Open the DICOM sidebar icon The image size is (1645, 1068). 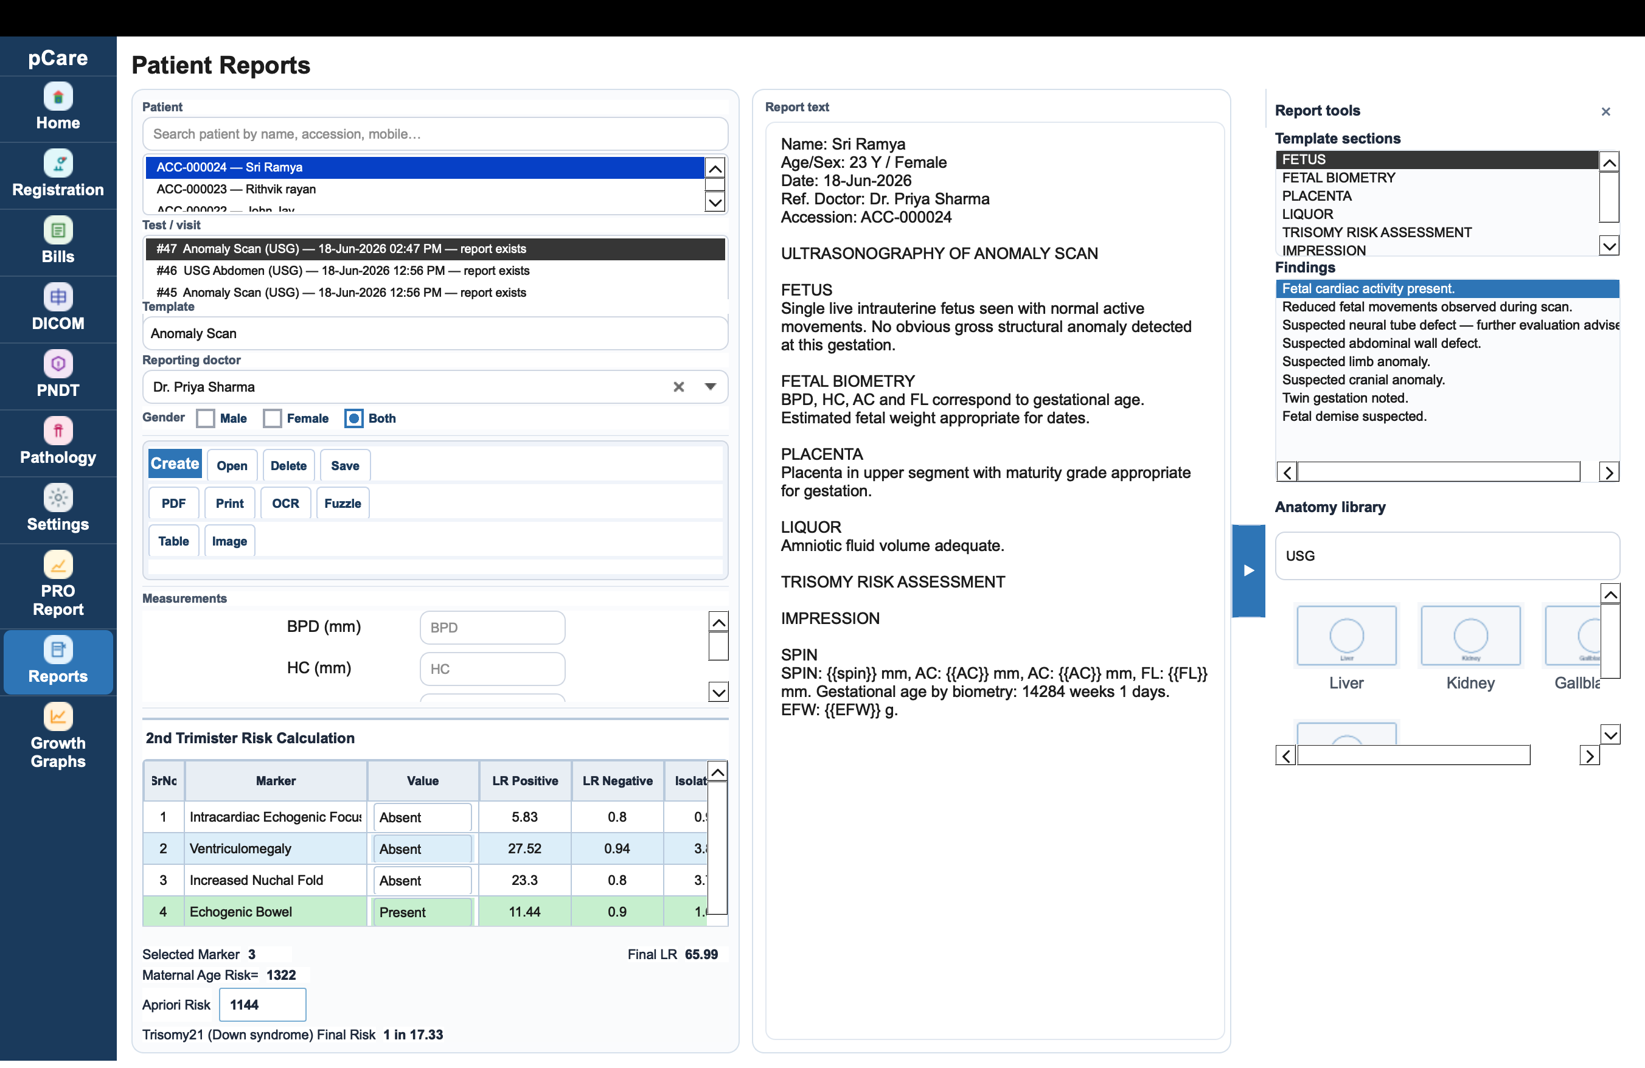58,297
